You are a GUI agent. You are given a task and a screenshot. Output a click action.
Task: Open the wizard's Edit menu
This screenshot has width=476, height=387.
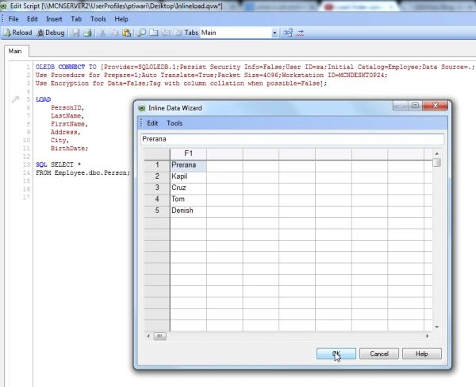pyautogui.click(x=152, y=123)
